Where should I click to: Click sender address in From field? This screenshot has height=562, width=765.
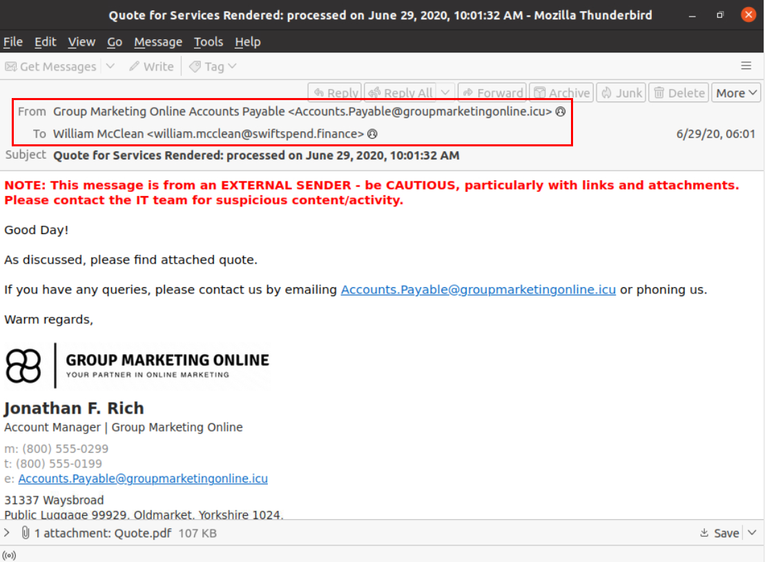[302, 112]
